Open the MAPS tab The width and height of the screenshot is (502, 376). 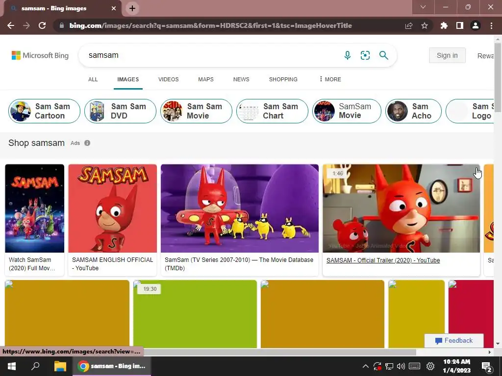(x=206, y=79)
